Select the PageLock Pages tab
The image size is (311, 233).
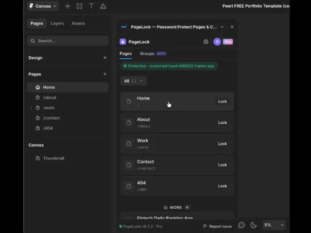tap(126, 54)
